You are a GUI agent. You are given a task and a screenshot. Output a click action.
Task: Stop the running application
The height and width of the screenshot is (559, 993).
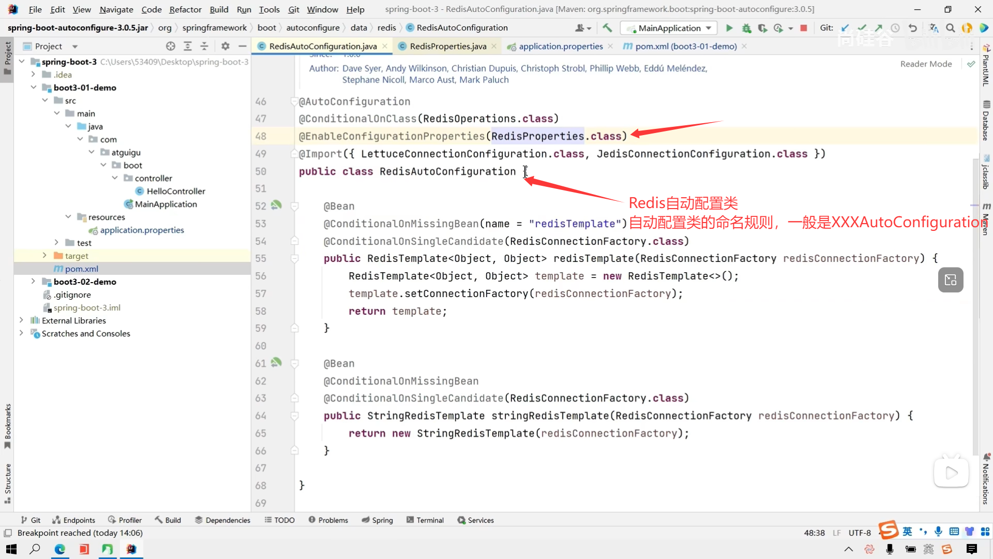[x=804, y=28]
